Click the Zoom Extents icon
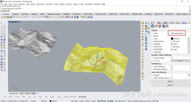191x102 pixels. [x=38, y=17]
